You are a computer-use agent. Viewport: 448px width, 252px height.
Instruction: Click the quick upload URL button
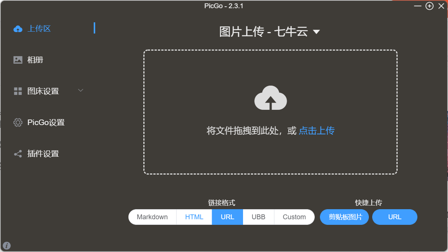click(395, 217)
